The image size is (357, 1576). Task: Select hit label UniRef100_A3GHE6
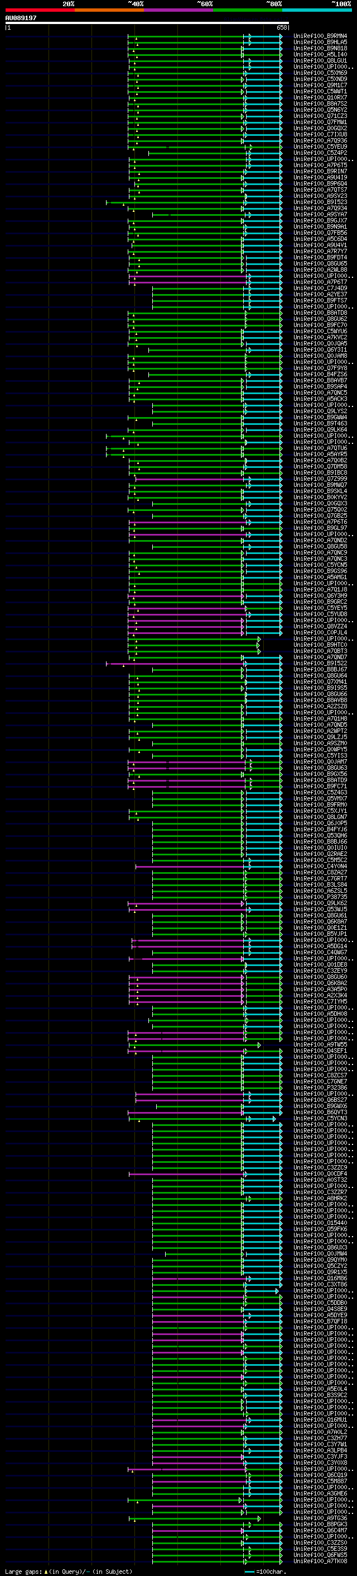[320, 1493]
